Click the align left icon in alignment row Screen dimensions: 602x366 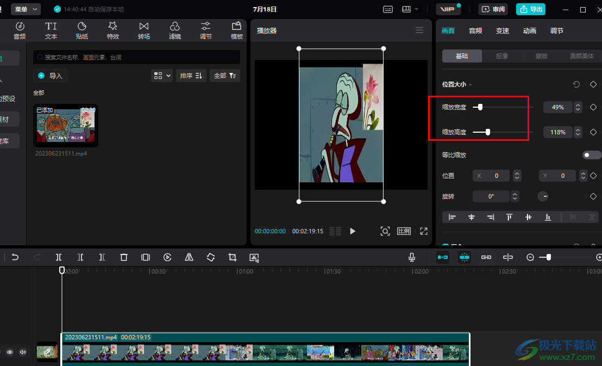point(452,217)
